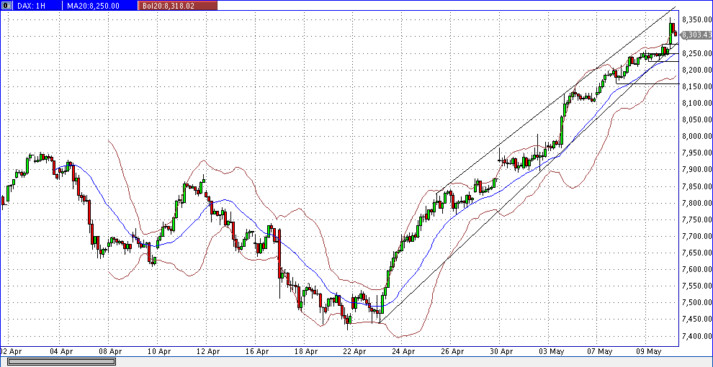Click the 7,400.00 price axis label
The image size is (713, 367).
[696, 336]
